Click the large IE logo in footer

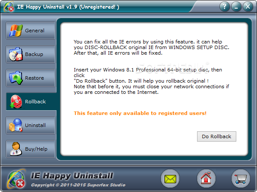[16, 179]
